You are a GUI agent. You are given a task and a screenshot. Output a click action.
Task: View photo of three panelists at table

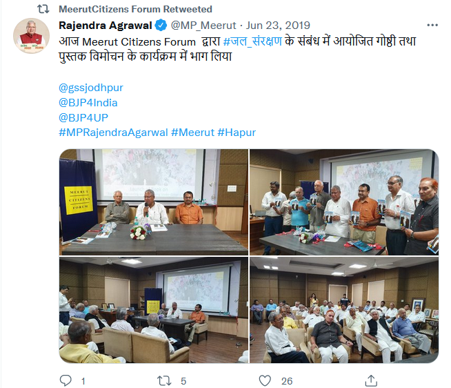point(154,202)
